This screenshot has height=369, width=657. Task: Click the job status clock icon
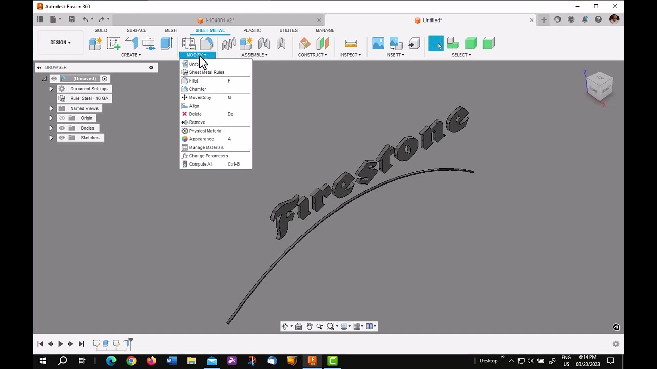tap(571, 19)
